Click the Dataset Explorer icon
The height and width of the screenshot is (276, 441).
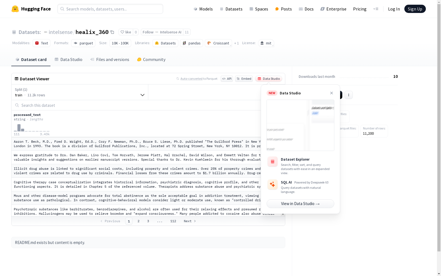point(273,162)
